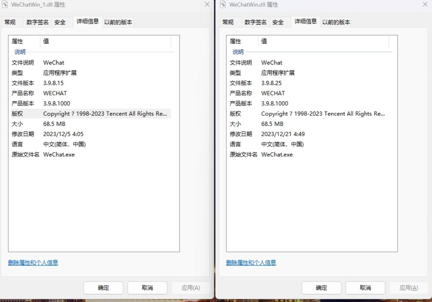Select 产品名称 row in WeChatWin.dll window
This screenshot has height=302, width=432.
(309, 93)
